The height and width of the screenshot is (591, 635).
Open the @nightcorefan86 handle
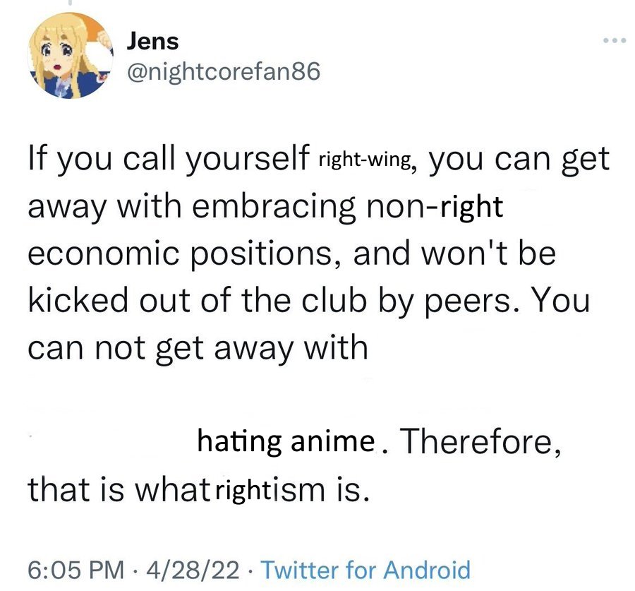tap(224, 72)
